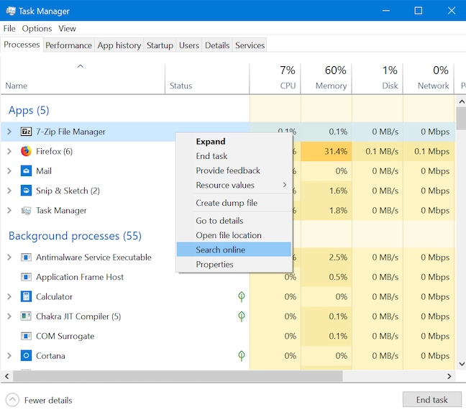Click the suspended leaf icon for Calculator

(x=242, y=296)
